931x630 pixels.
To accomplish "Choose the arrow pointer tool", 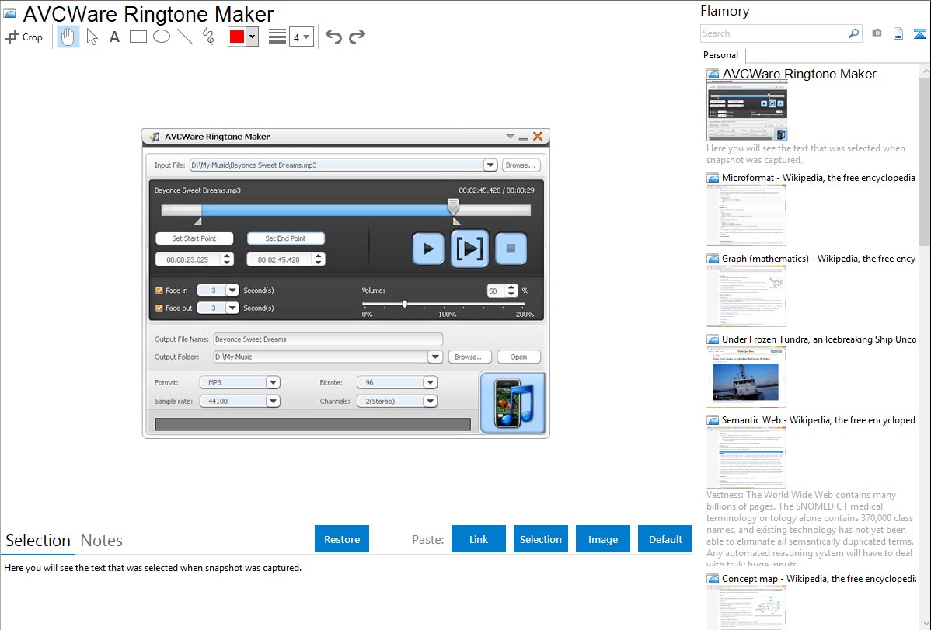I will (x=92, y=37).
